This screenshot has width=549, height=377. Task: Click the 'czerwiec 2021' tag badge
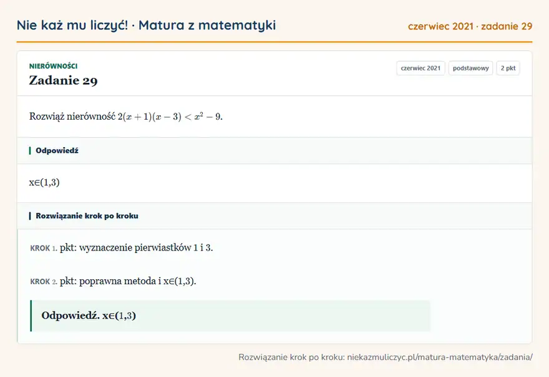tap(420, 68)
